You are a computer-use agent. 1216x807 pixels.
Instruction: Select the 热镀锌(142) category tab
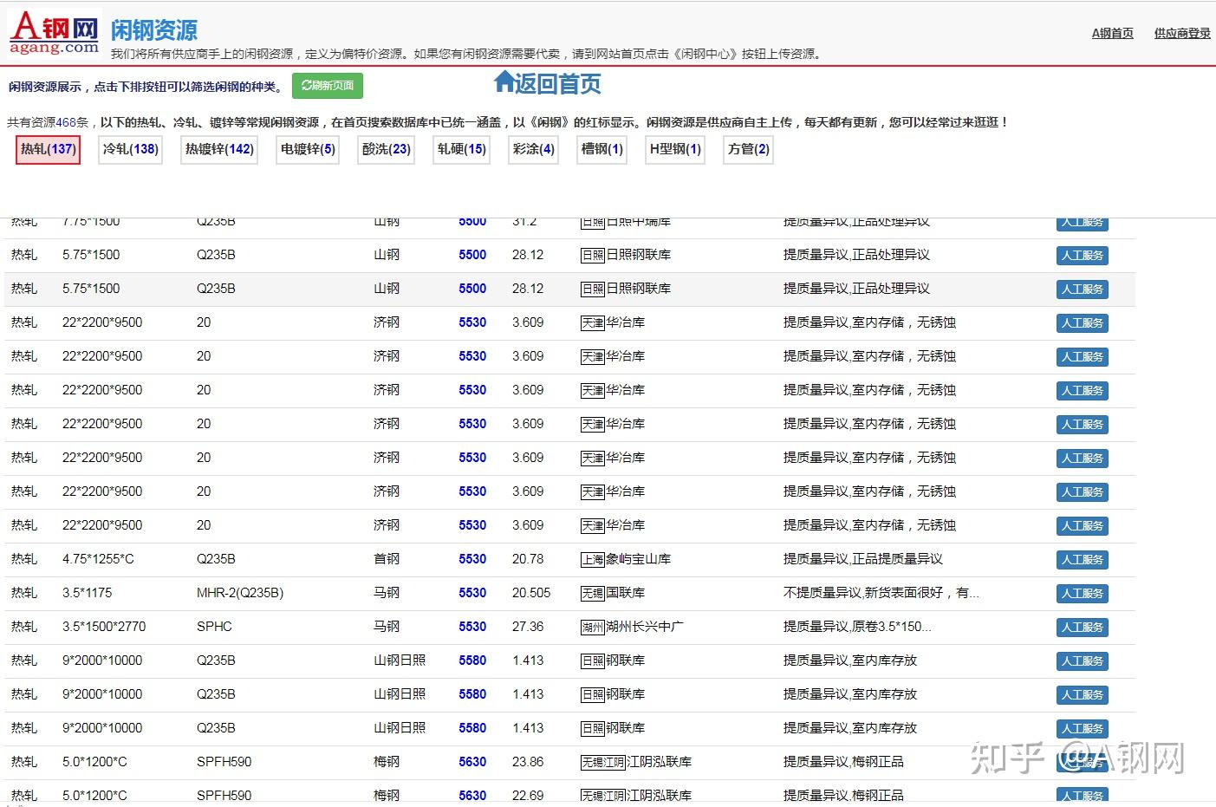pos(219,149)
